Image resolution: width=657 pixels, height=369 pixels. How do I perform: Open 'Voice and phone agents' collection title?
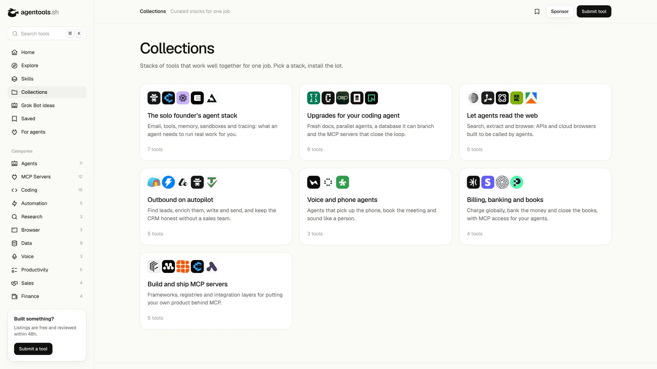[342, 200]
